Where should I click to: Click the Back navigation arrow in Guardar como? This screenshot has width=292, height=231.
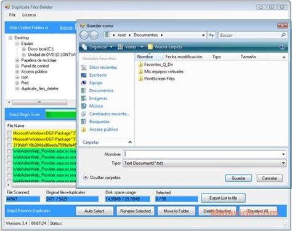click(x=84, y=35)
